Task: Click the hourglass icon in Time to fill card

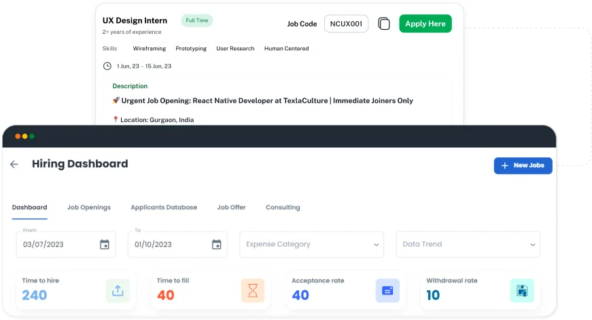Action: click(x=253, y=291)
